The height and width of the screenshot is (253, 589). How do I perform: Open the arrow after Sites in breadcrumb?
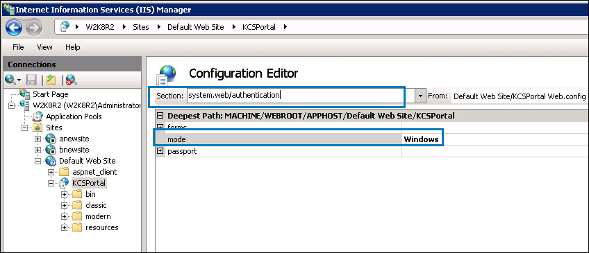click(158, 27)
